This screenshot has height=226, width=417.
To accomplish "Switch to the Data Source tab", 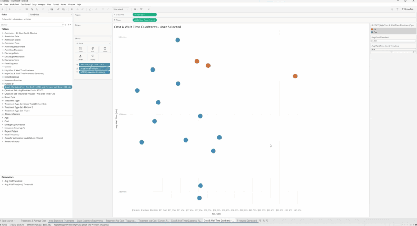I will point(7,220).
